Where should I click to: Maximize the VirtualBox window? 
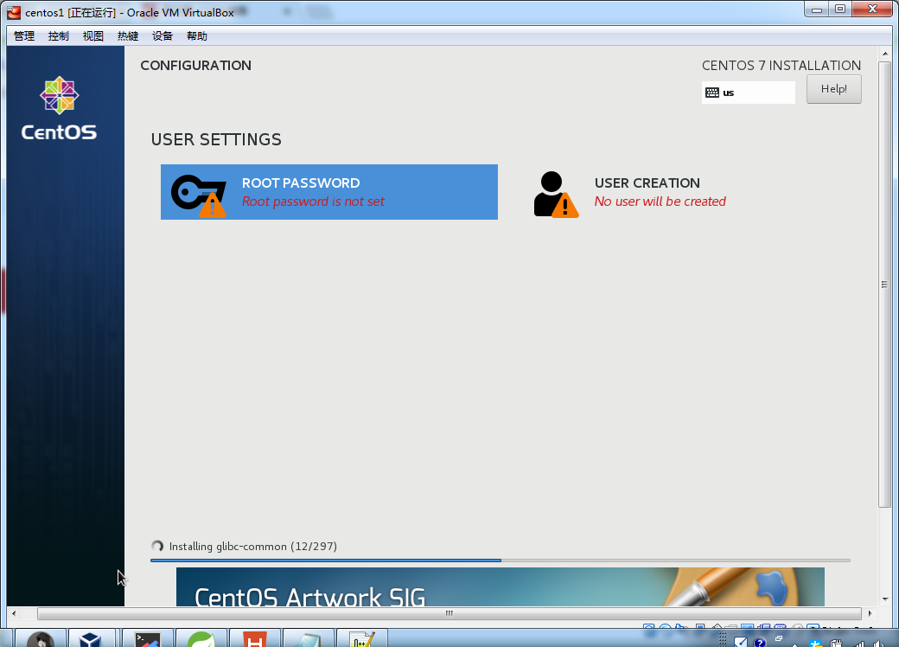(840, 10)
